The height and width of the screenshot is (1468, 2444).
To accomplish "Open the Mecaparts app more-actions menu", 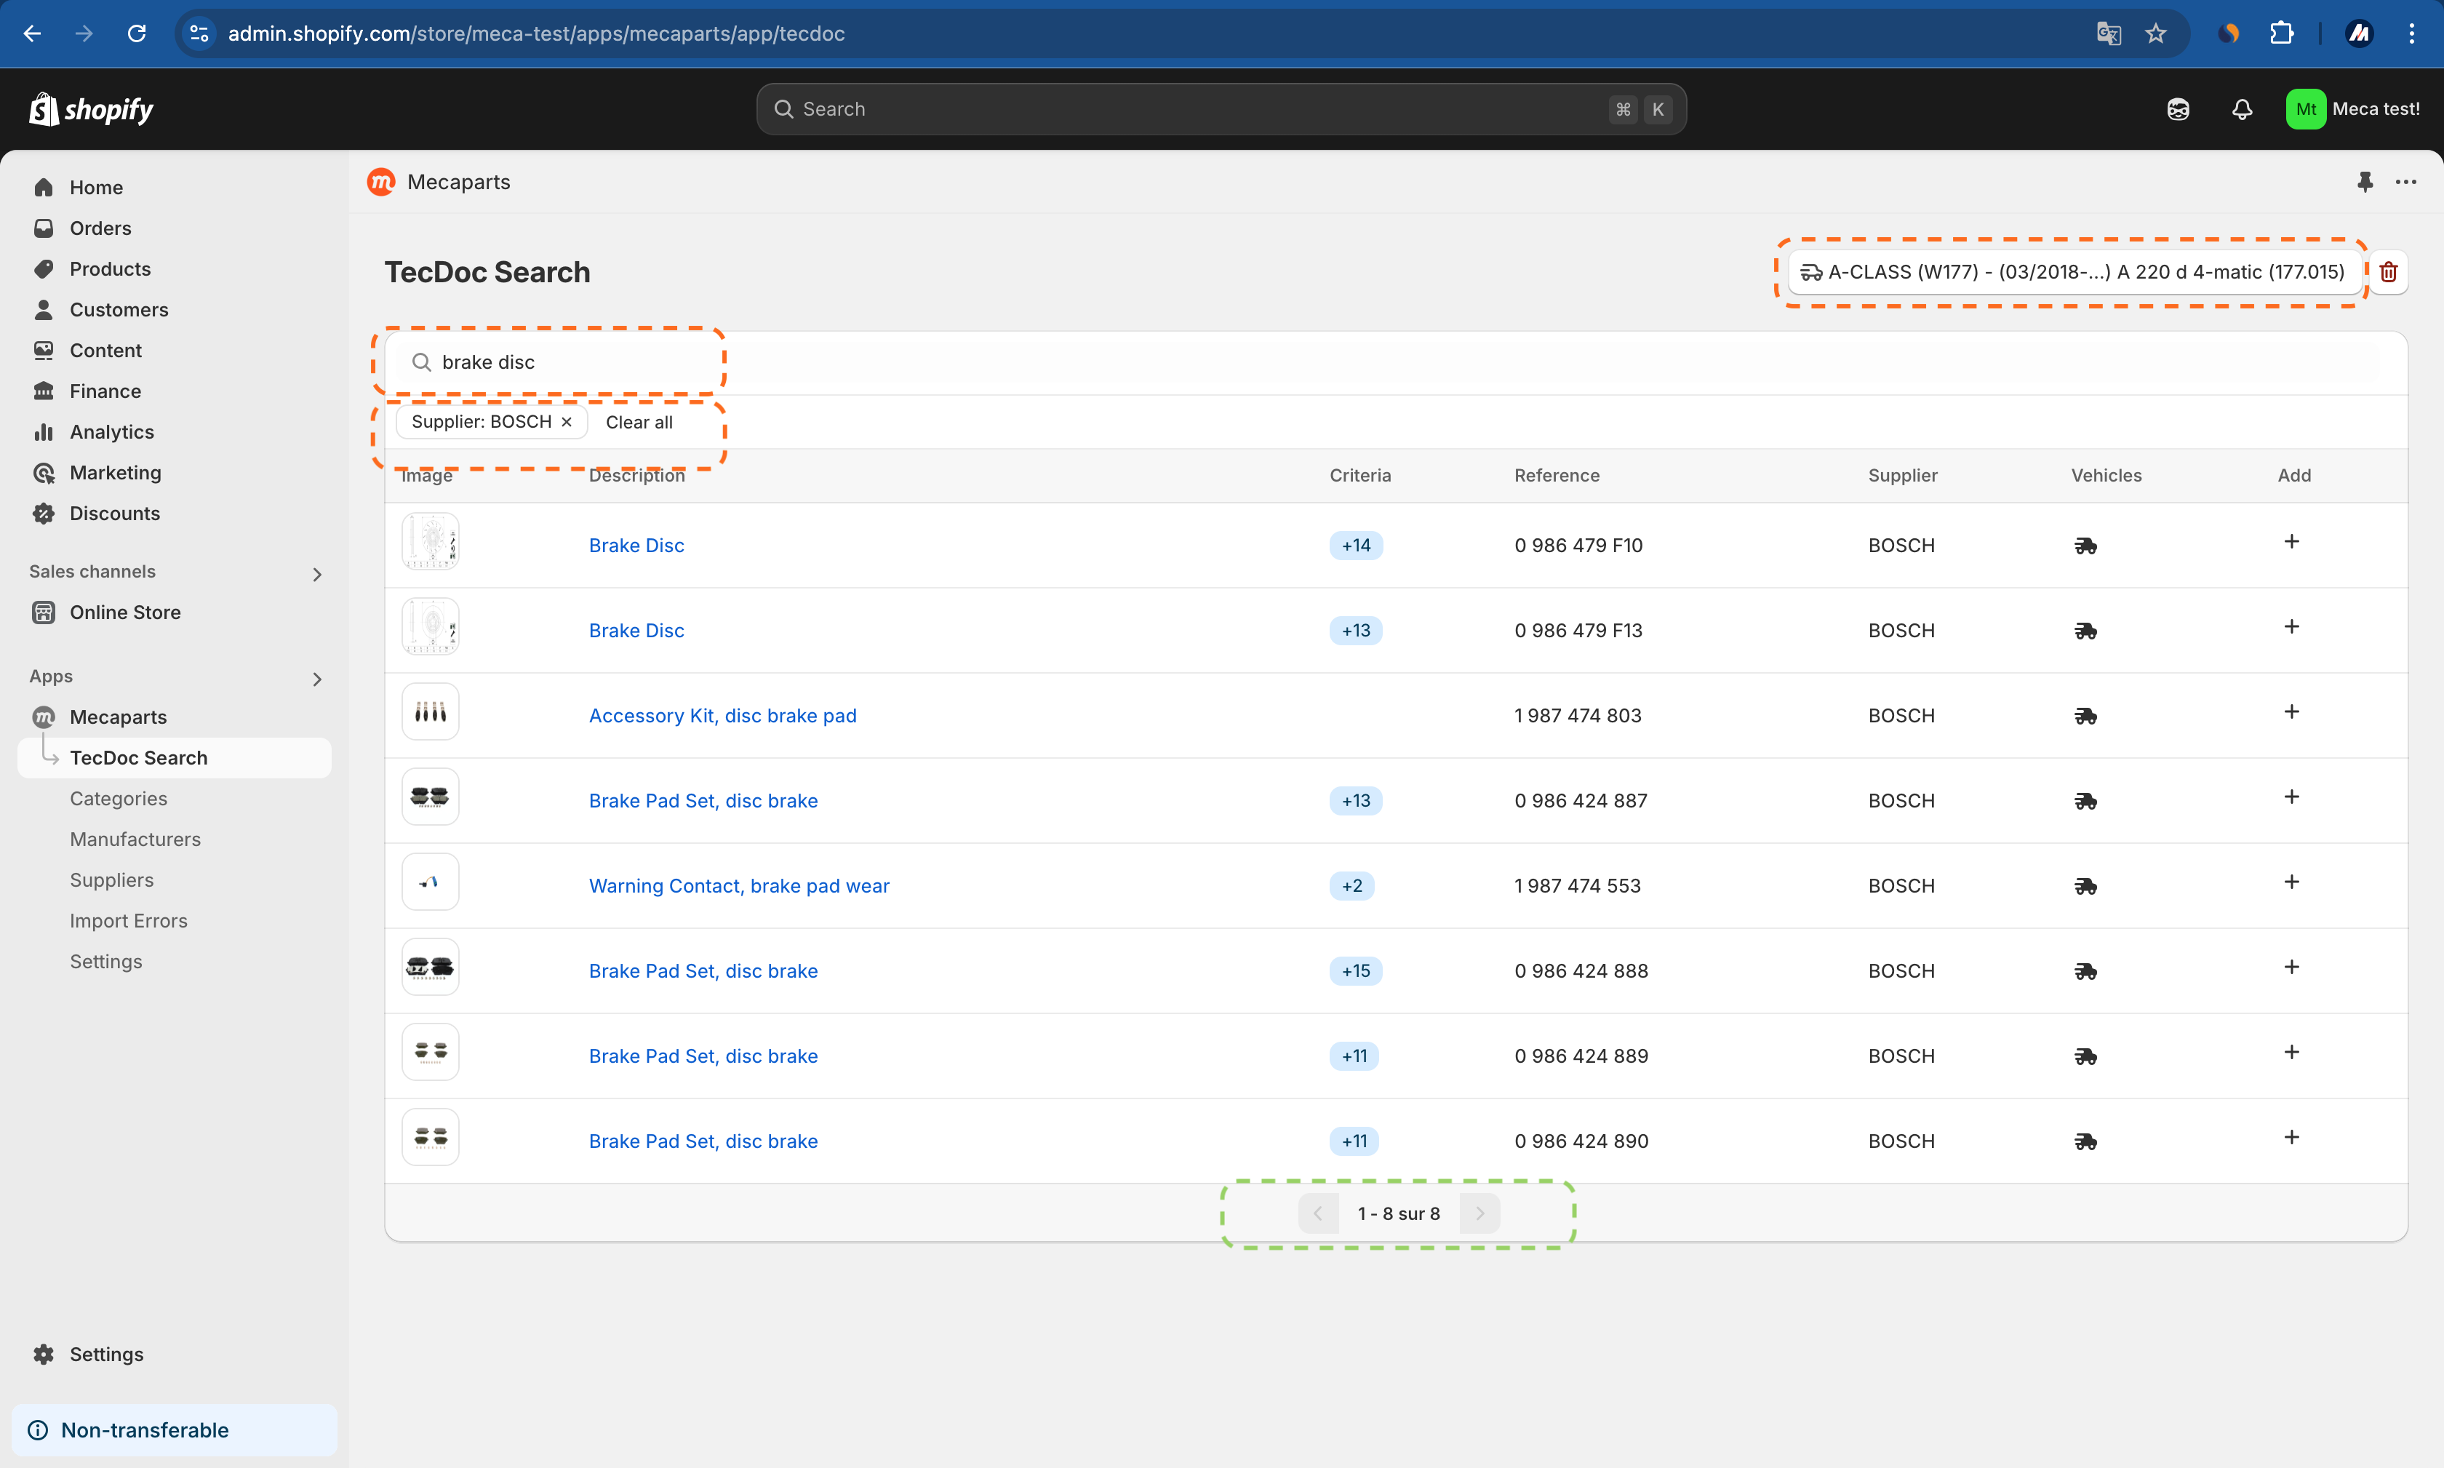I will tap(2406, 182).
